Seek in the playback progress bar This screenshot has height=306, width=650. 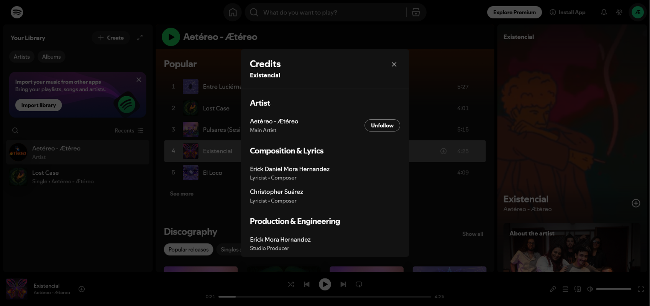[x=325, y=296]
